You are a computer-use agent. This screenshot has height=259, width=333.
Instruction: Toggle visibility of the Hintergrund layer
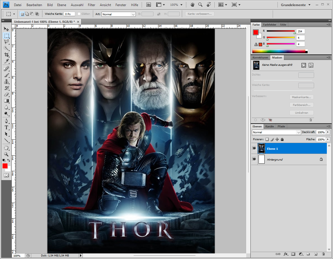tap(254, 159)
